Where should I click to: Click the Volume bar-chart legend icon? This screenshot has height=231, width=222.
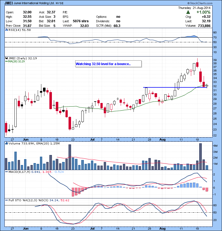[7, 143]
